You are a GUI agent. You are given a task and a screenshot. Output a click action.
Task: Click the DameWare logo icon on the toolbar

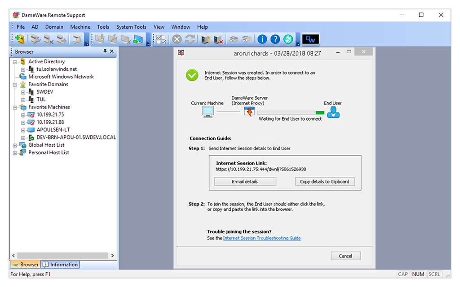[310, 39]
